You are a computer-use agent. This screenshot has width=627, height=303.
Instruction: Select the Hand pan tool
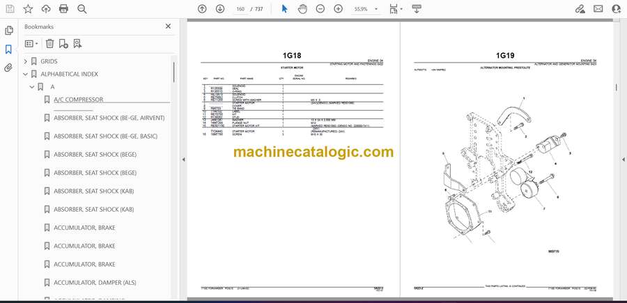(x=302, y=9)
